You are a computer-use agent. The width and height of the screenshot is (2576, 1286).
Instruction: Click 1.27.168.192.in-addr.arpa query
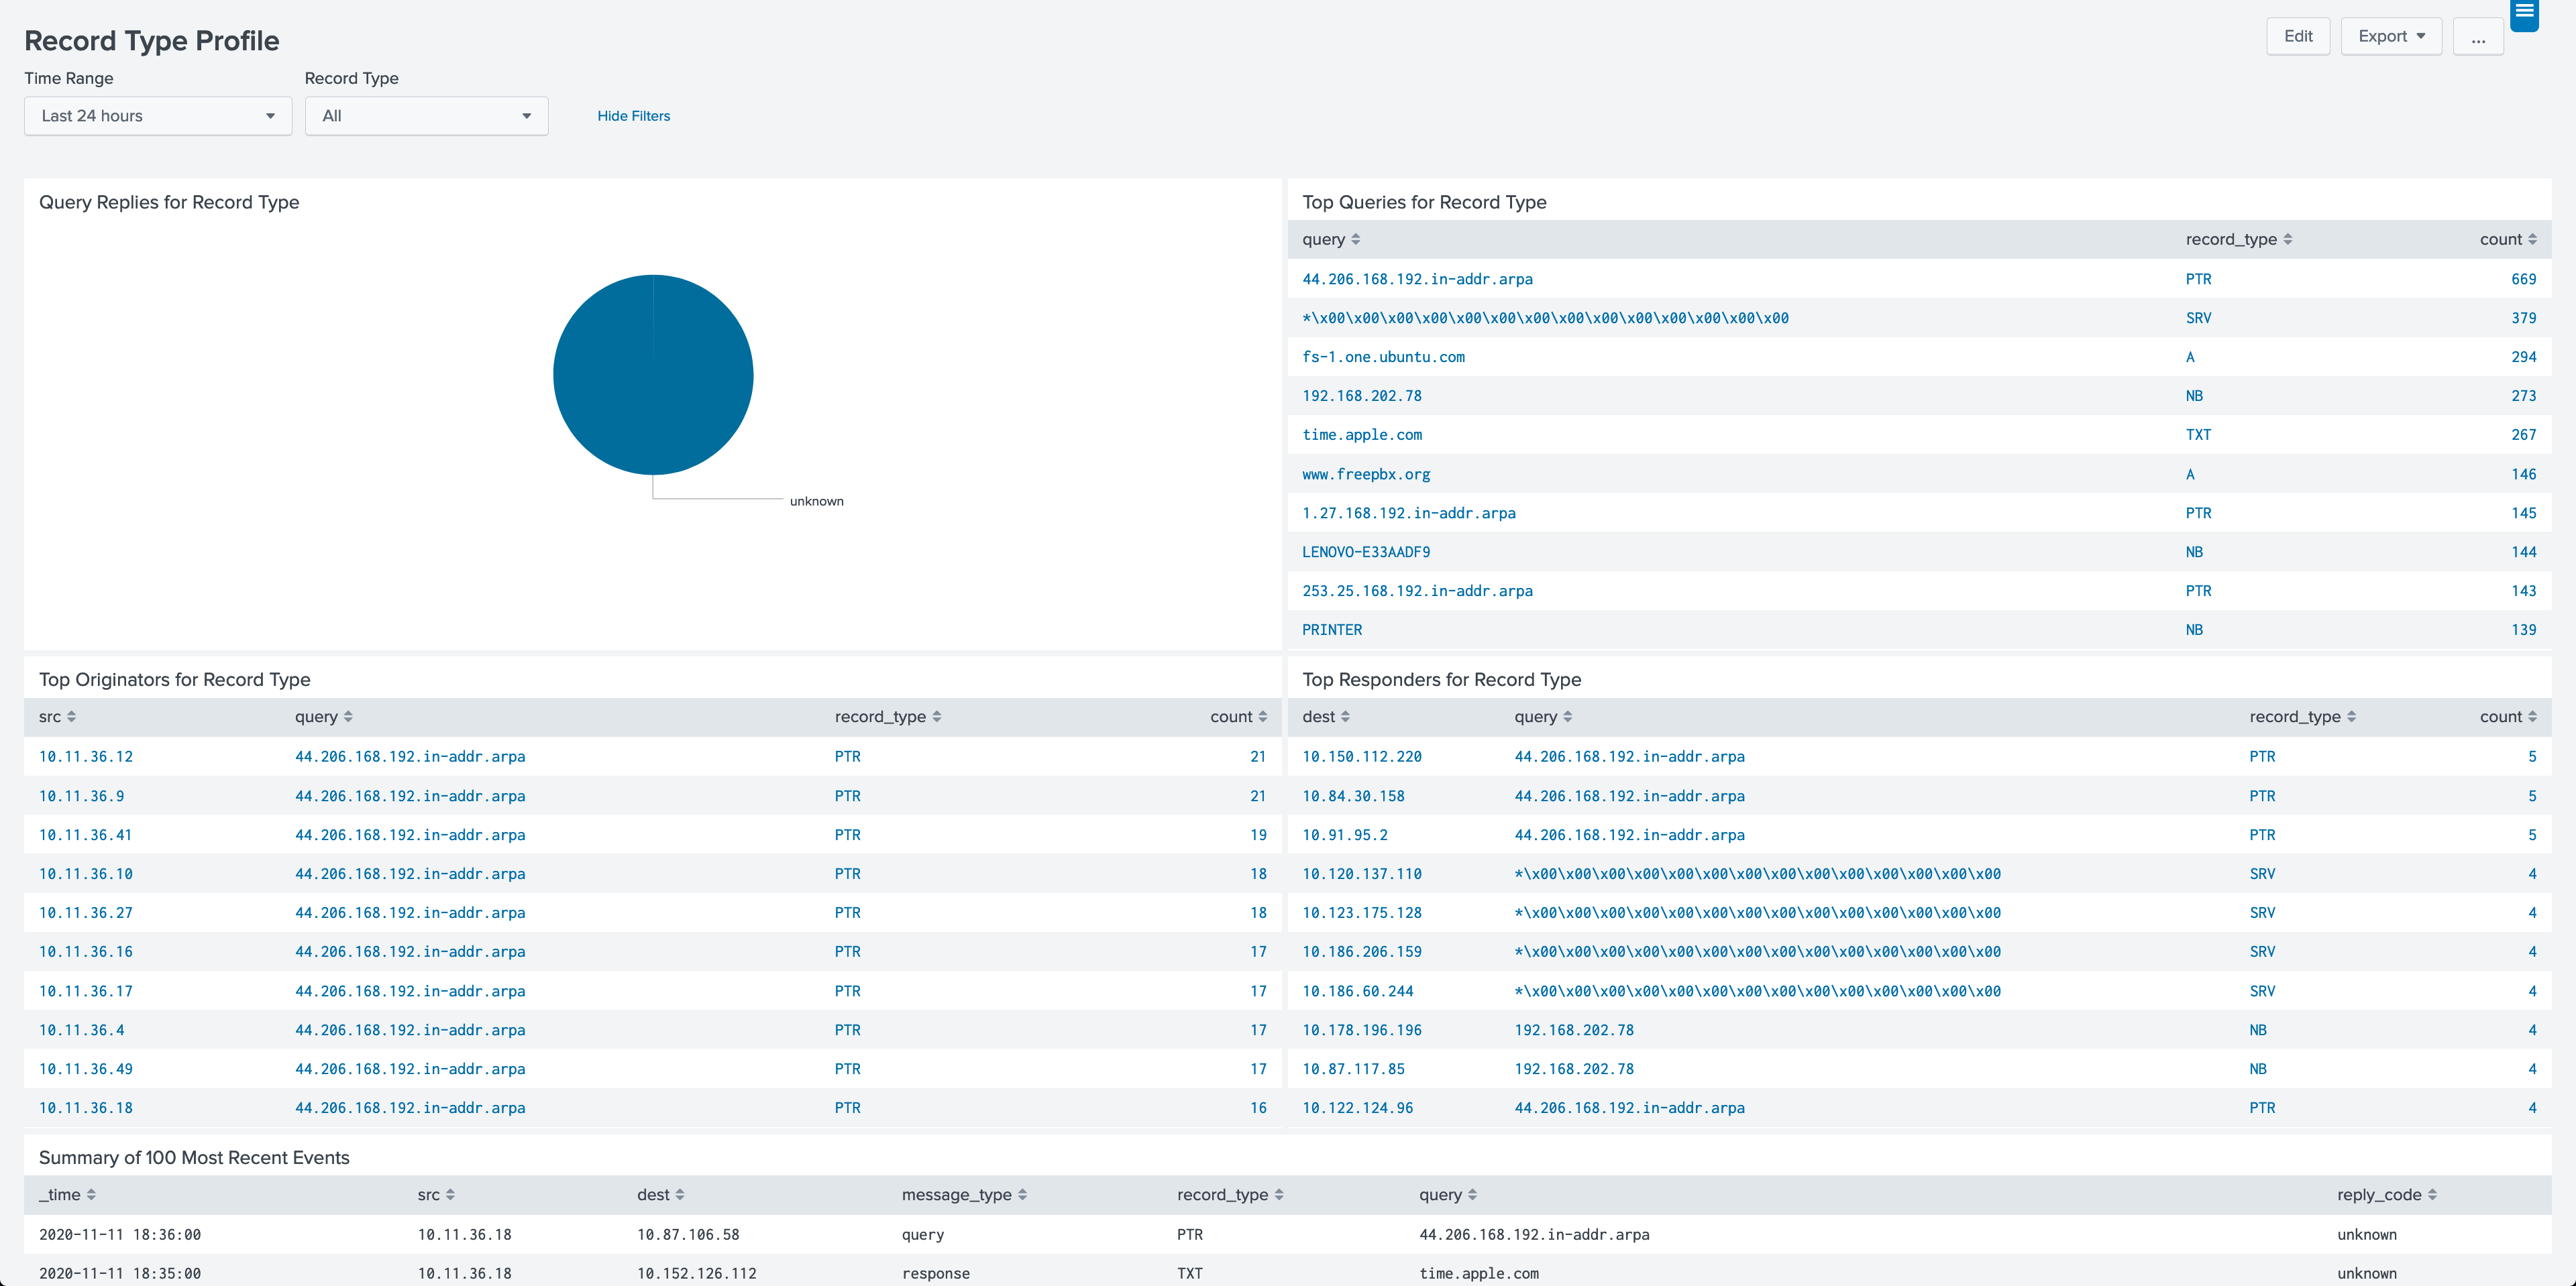[1409, 514]
